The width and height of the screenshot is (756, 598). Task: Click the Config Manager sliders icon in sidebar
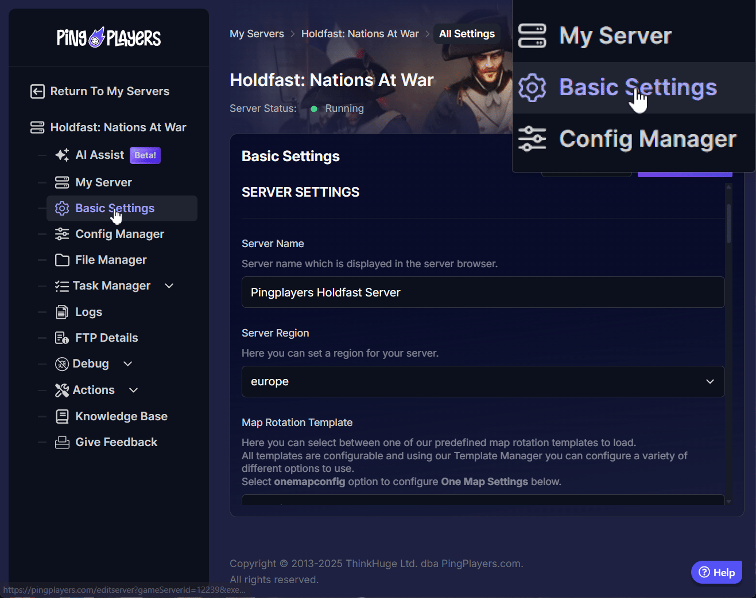(x=62, y=234)
